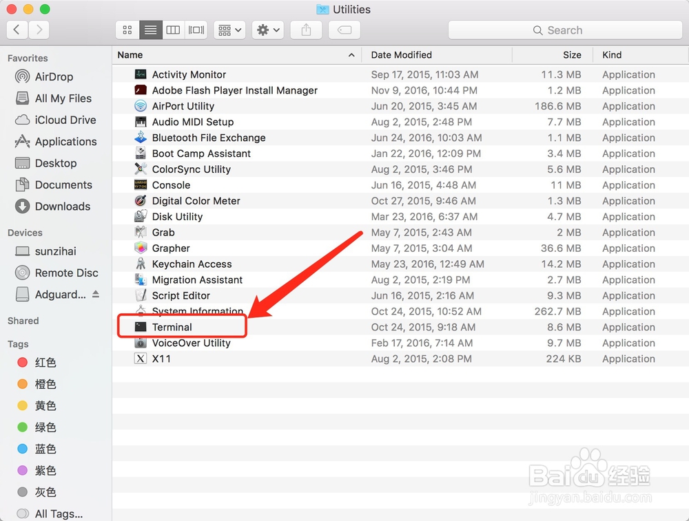Viewport: 689px width, 521px height.
Task: Select the Digital Color Meter icon
Action: [141, 200]
